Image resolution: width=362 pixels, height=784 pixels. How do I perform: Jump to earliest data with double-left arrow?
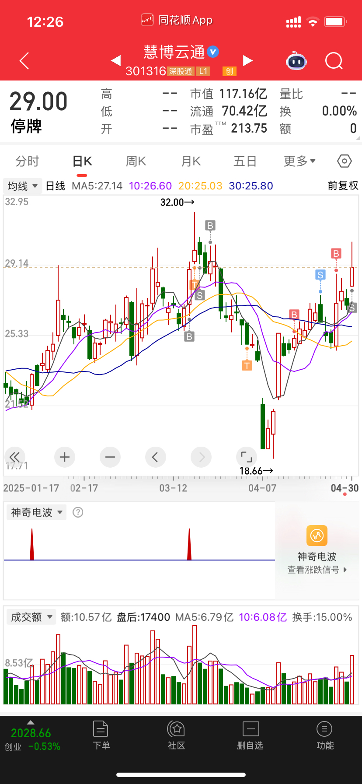coord(14,457)
